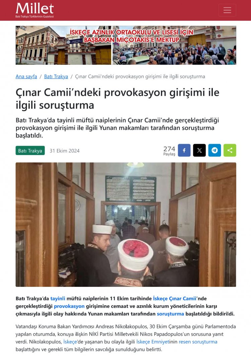Select the 274 Paylaş share counter
The width and height of the screenshot is (251, 356).
[169, 151]
